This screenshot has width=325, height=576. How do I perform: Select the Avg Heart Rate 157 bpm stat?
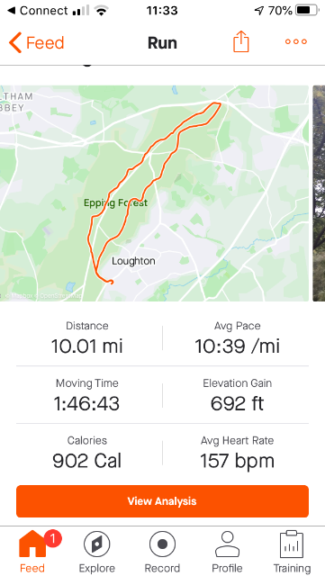point(237,453)
